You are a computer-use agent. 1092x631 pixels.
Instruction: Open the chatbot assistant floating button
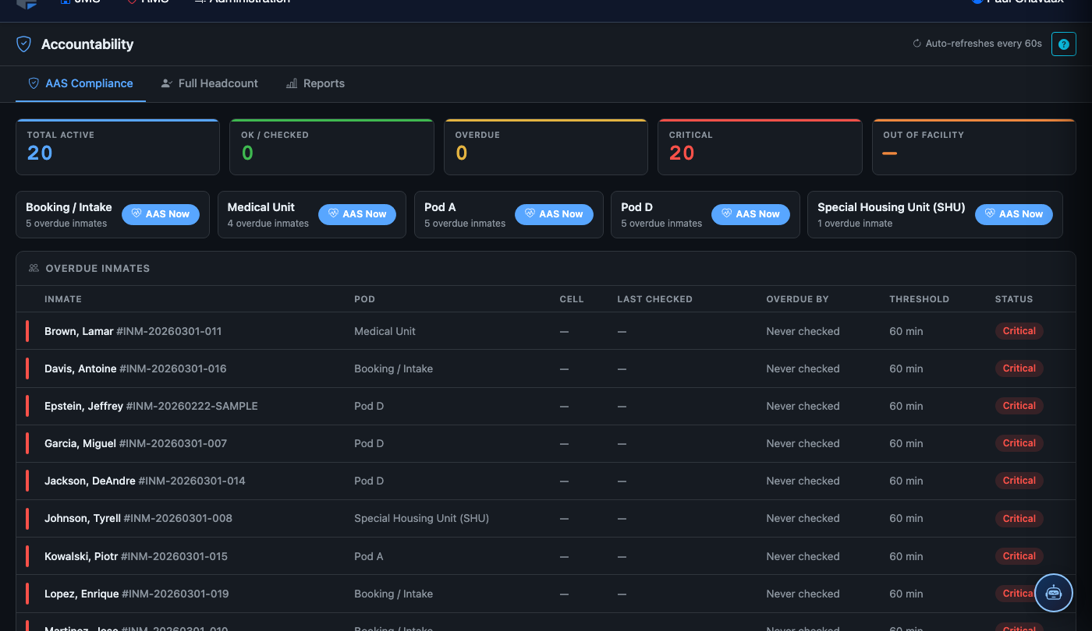coord(1054,593)
